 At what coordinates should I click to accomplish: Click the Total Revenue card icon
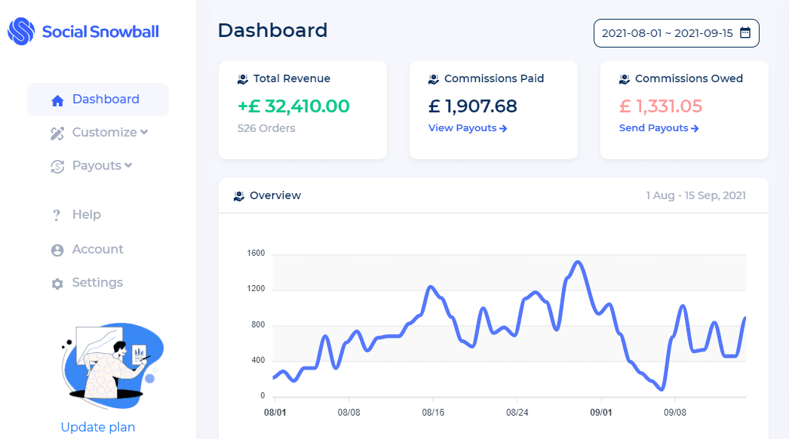pos(243,79)
